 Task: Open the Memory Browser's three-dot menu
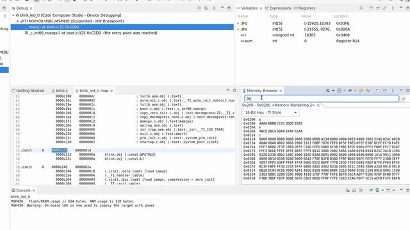point(393,91)
